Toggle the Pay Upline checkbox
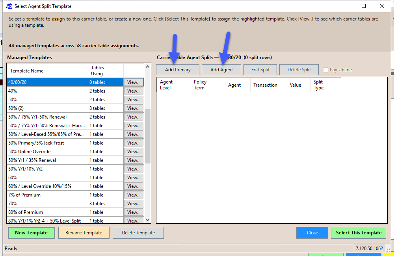 click(x=325, y=70)
